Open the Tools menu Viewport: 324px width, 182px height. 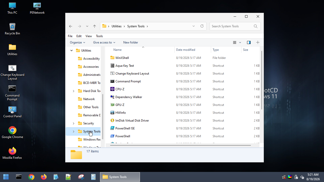pos(99,36)
